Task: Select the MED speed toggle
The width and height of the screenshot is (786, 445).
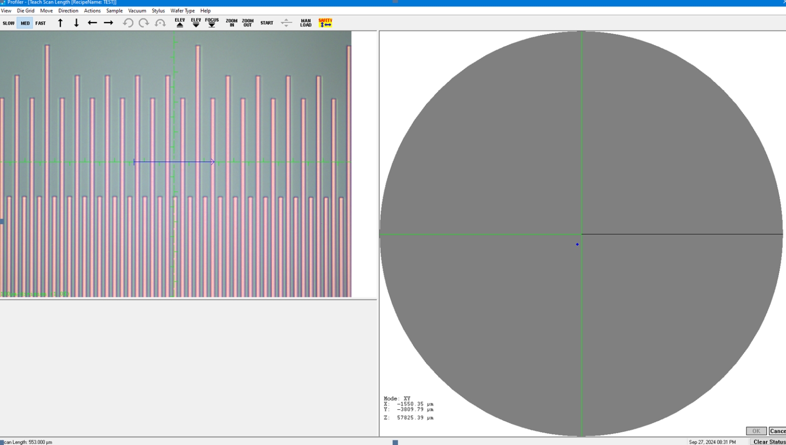Action: click(x=25, y=23)
